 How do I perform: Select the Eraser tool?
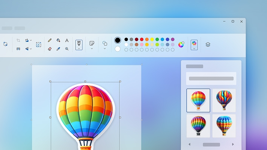coord(49,49)
